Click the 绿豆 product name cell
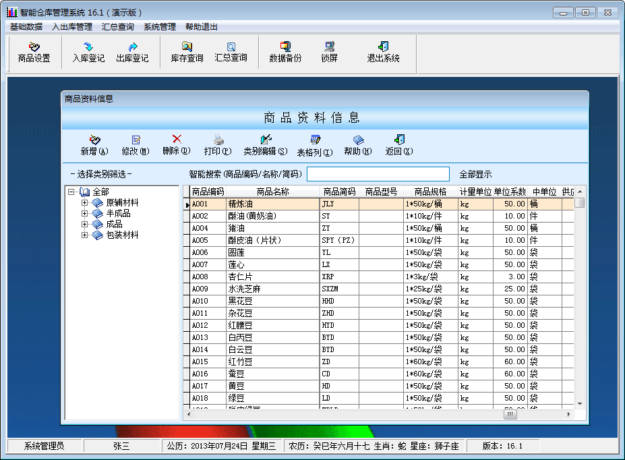Image resolution: width=625 pixels, height=460 pixels. coord(272,398)
